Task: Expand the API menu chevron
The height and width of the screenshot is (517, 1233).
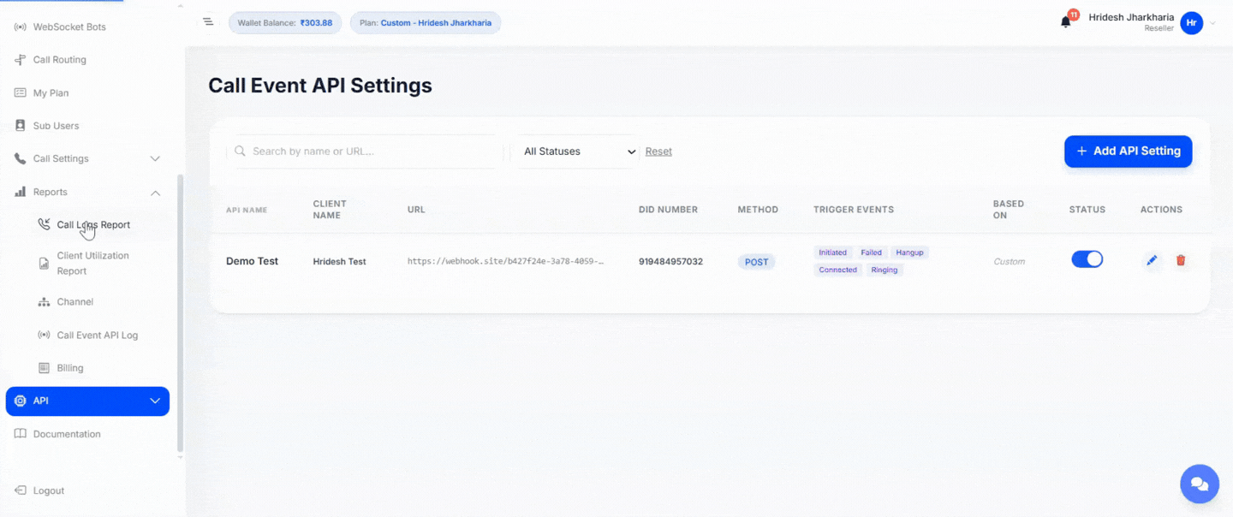Action: [155, 401]
